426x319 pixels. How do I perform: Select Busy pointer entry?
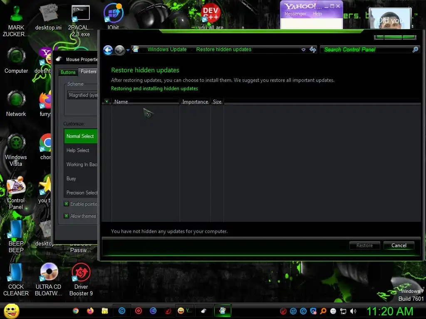coord(81,179)
